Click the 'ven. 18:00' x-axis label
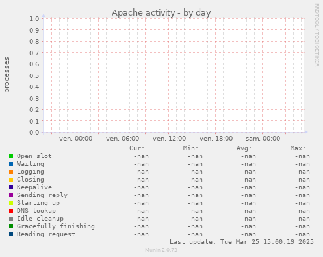Viewport: 323px width, 257px height. pos(216,139)
